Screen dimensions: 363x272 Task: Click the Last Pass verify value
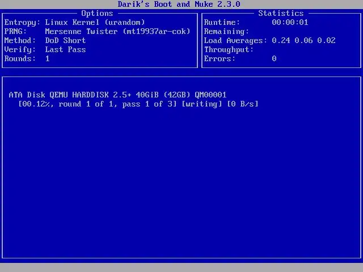tap(65, 49)
